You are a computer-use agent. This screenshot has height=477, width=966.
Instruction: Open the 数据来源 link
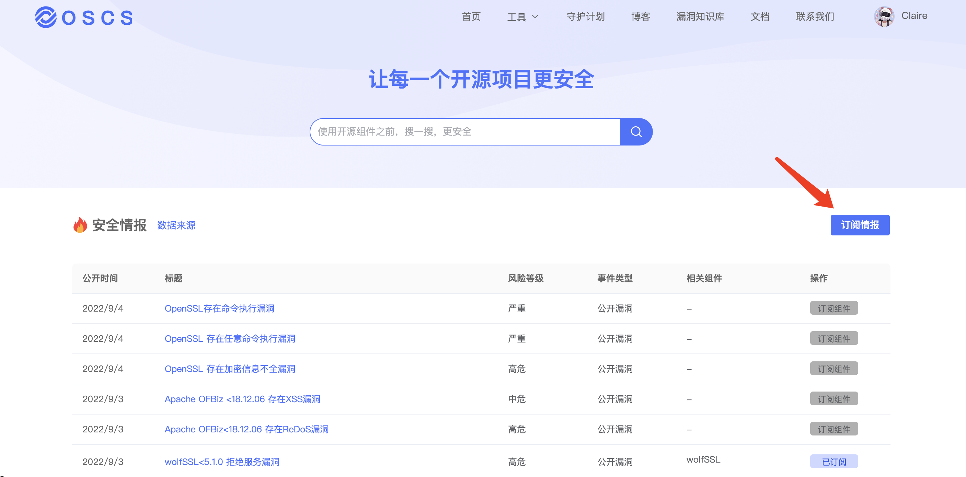[x=176, y=225]
